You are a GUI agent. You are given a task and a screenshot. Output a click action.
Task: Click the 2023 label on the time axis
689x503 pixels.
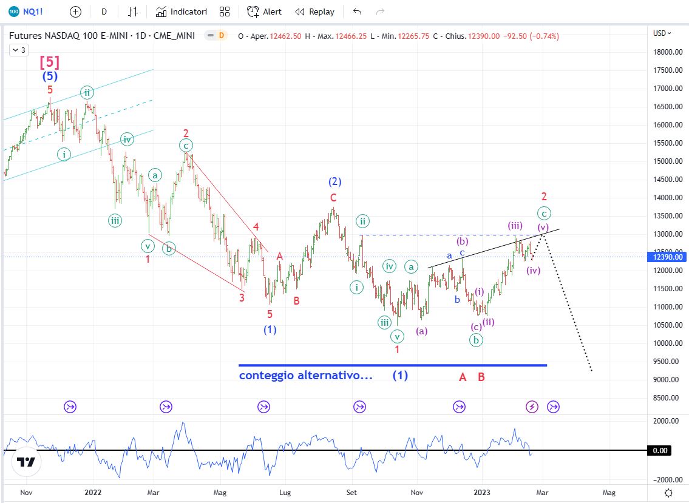click(482, 493)
